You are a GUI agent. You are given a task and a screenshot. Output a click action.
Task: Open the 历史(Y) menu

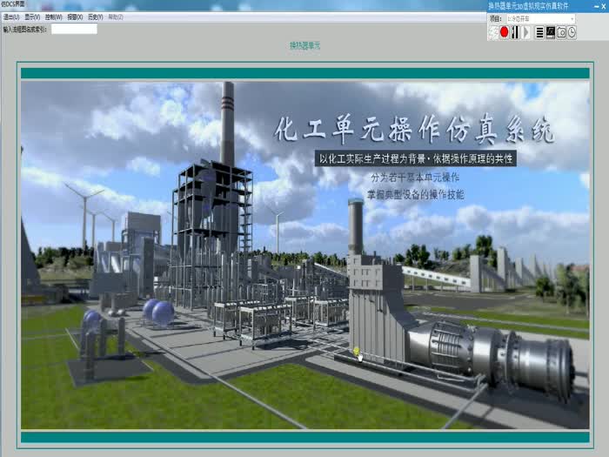(95, 17)
